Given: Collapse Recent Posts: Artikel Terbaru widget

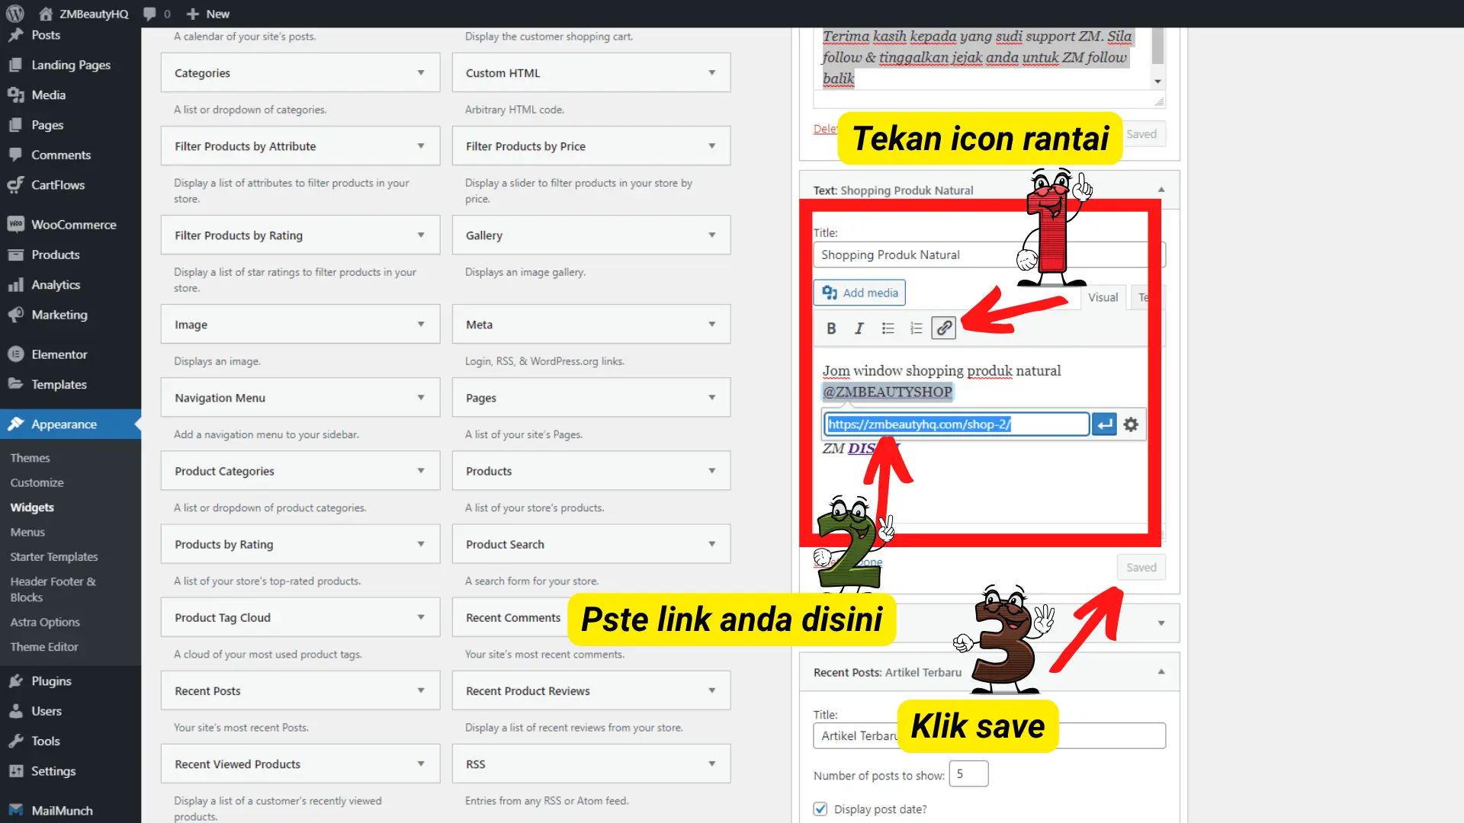Looking at the screenshot, I should click(x=1161, y=672).
